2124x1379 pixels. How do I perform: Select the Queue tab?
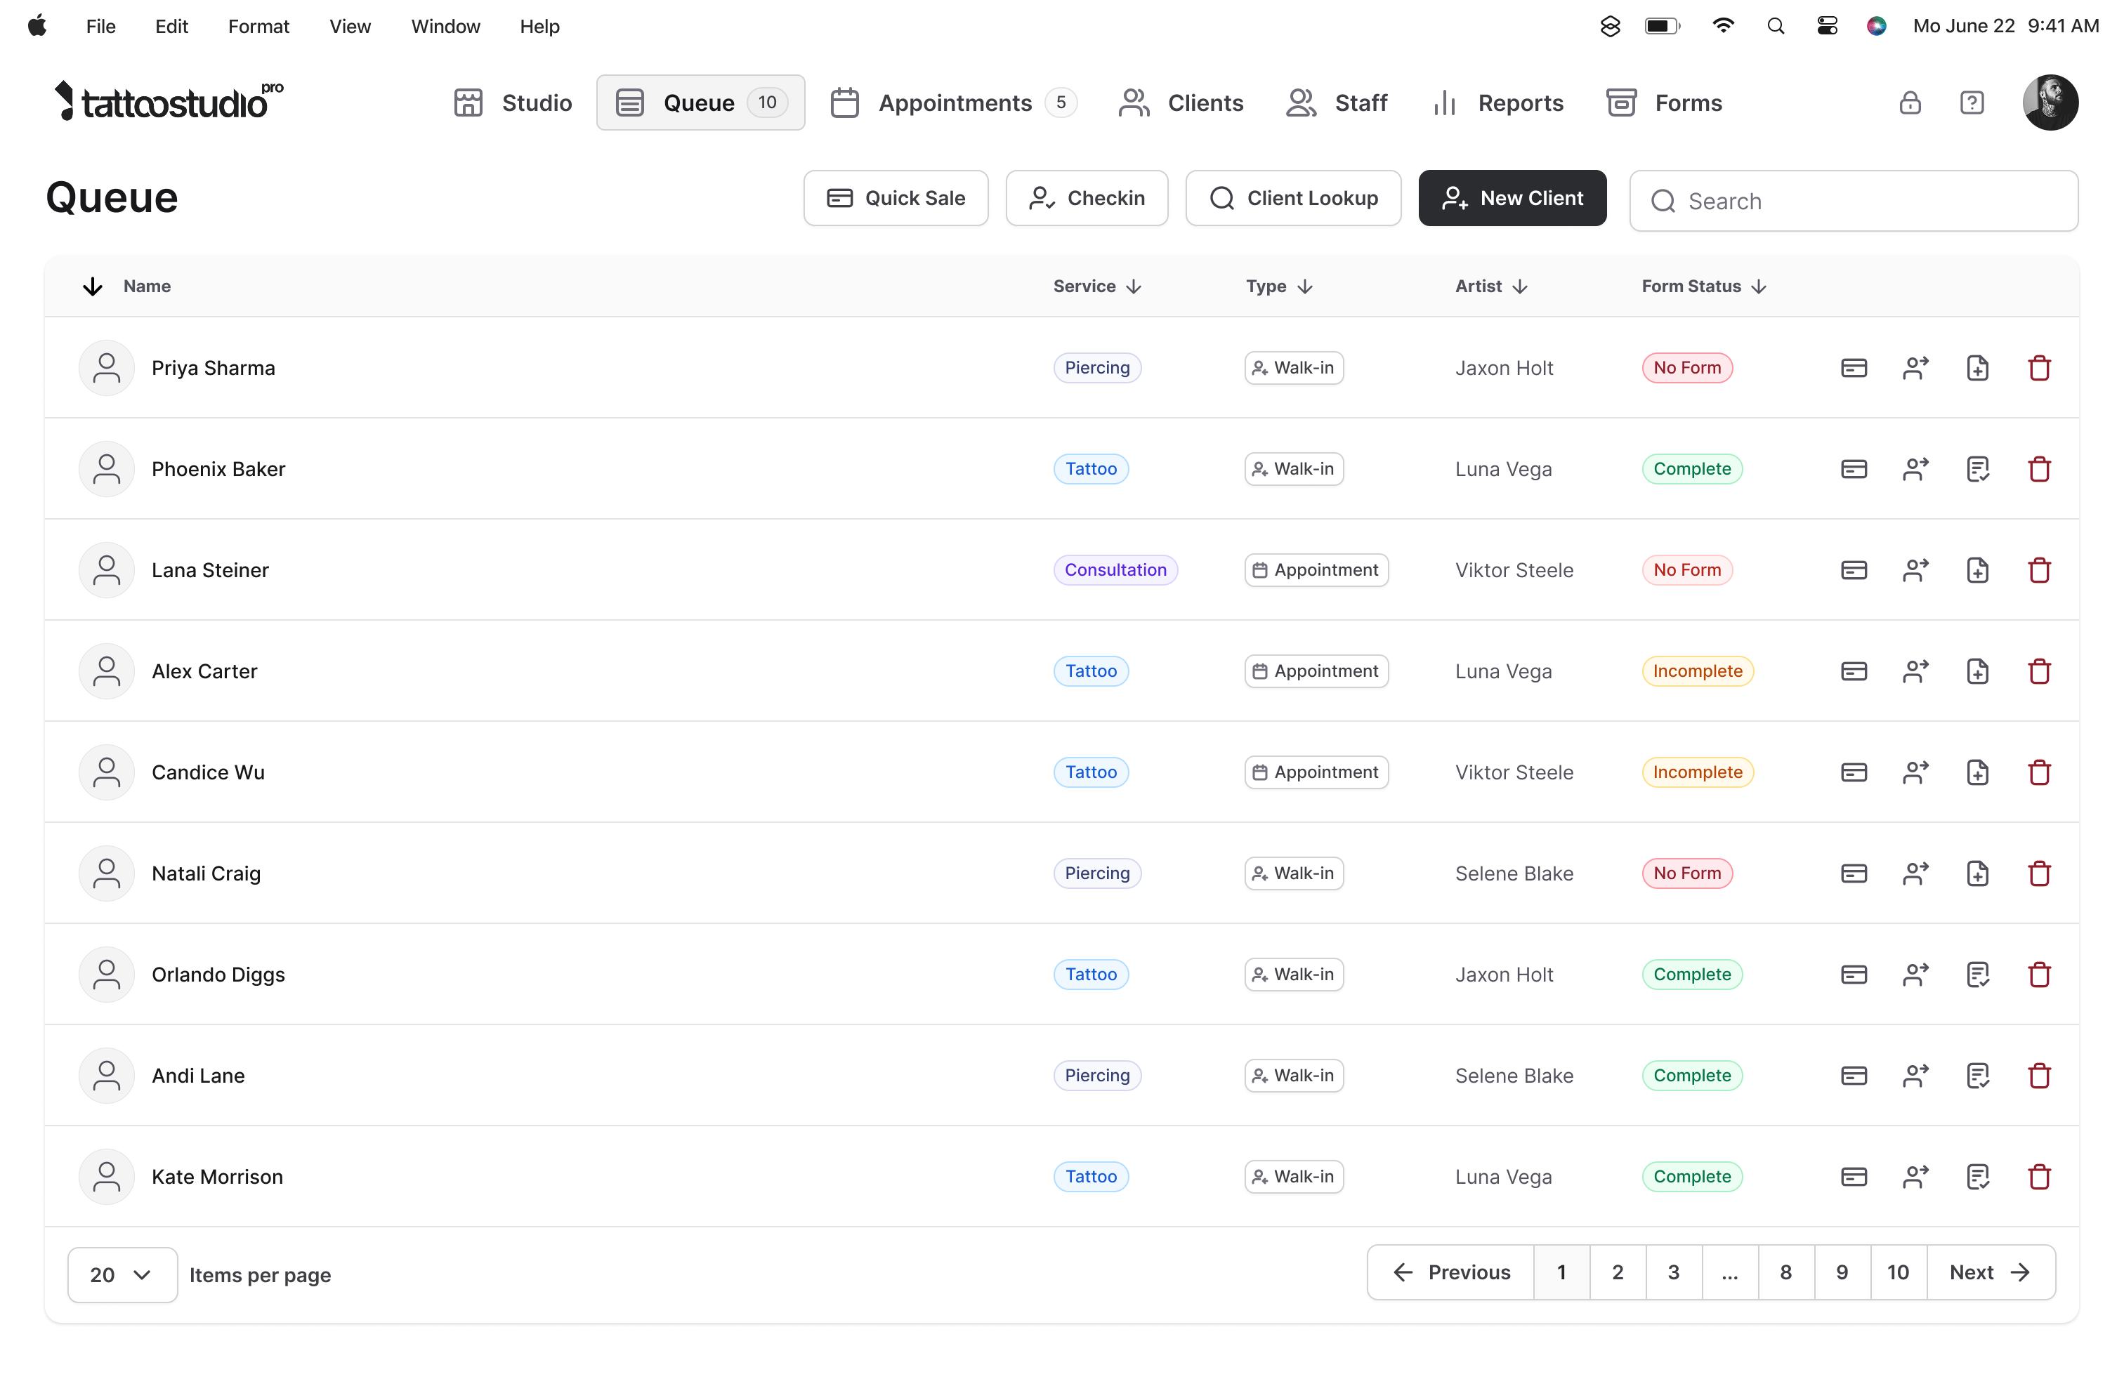click(x=700, y=103)
